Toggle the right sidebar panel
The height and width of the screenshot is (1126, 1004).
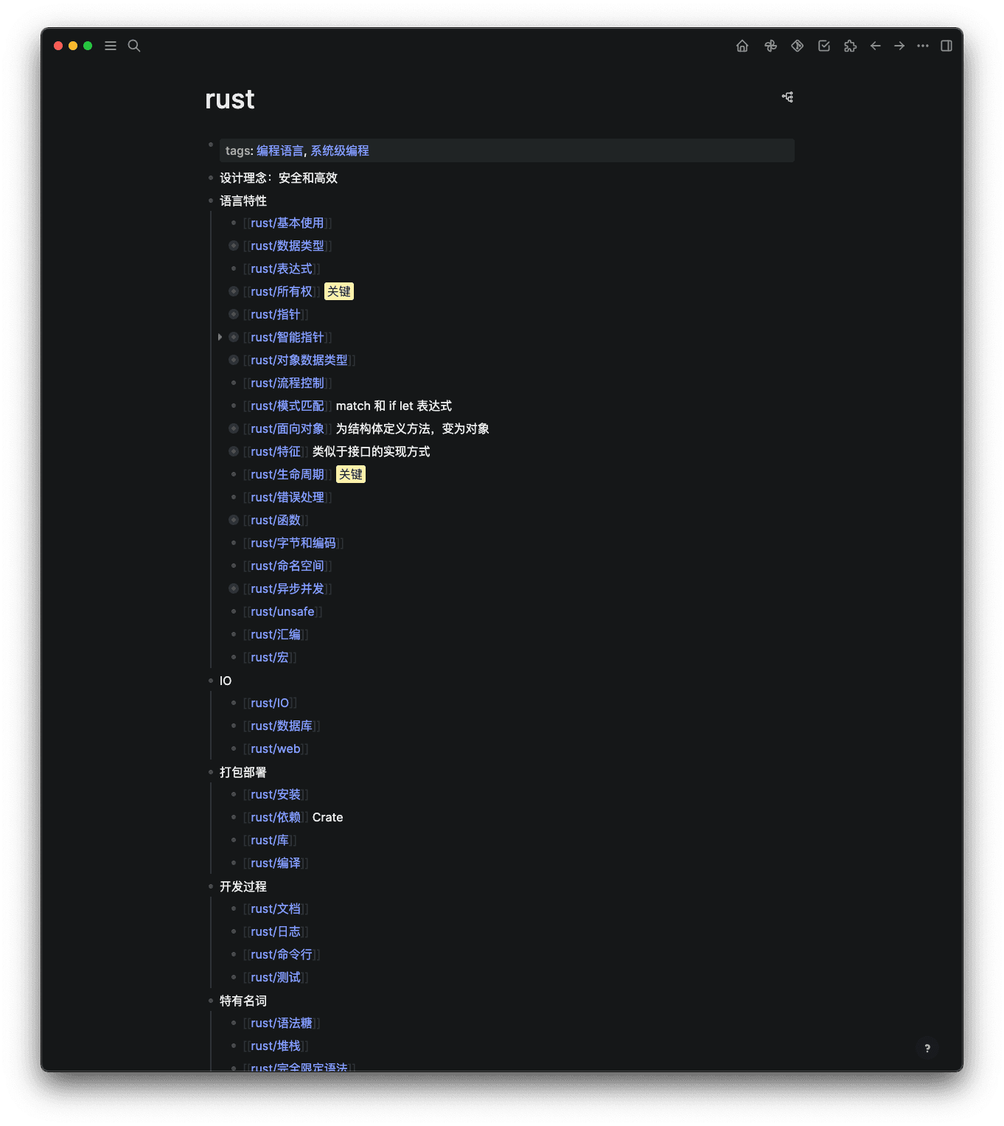pos(947,46)
